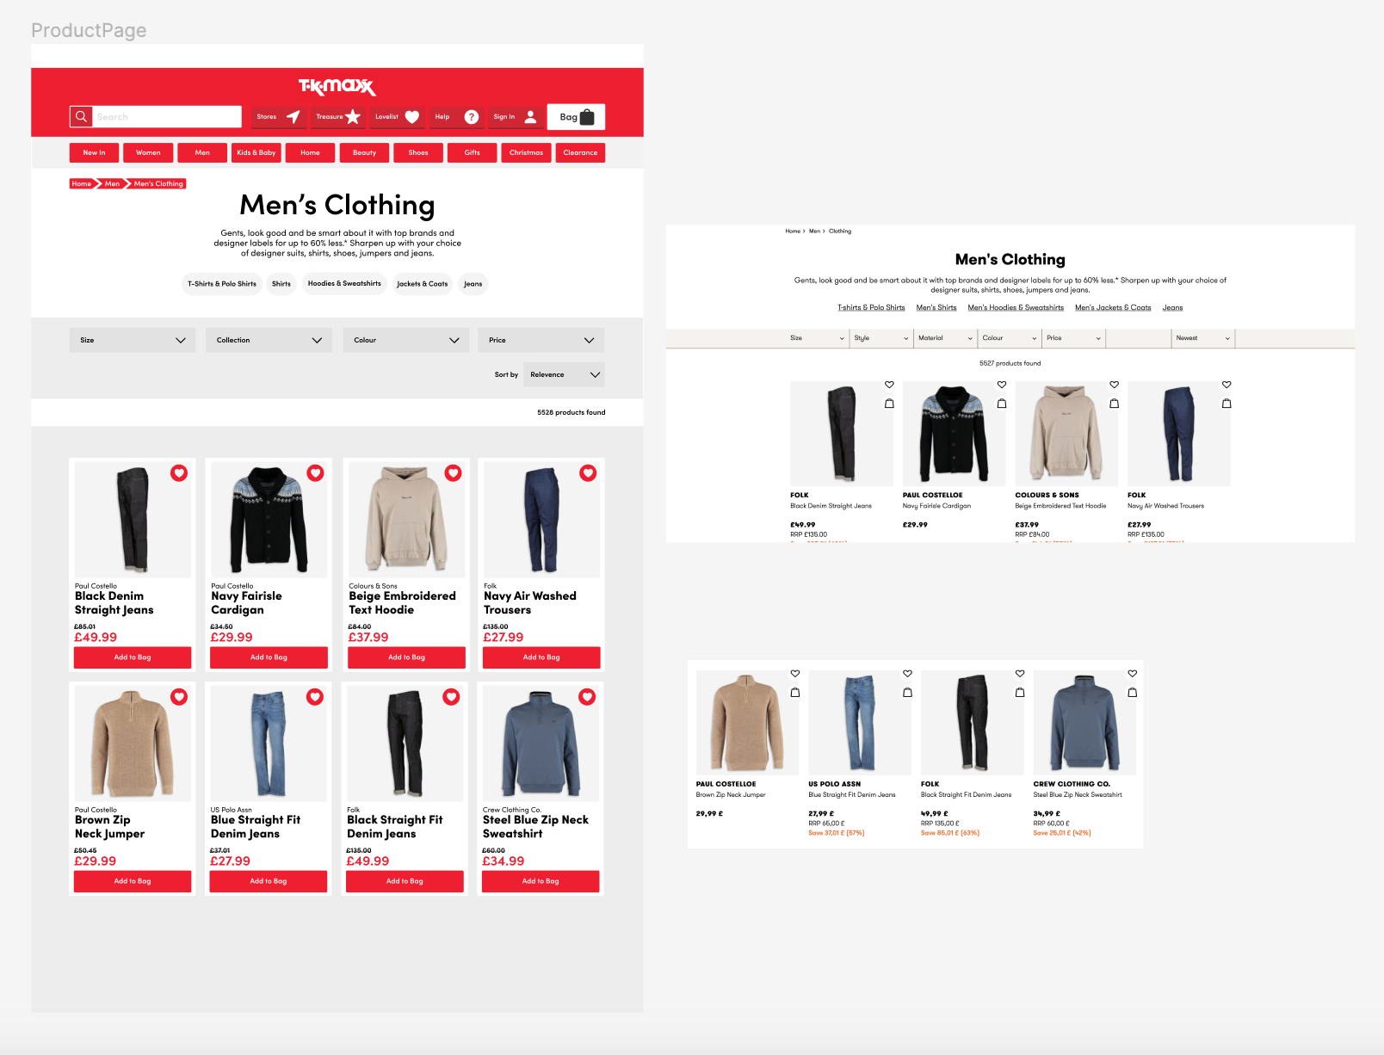Viewport: 1384px width, 1055px height.
Task: Toggle heart on Navy Fairisle Cardigan card
Action: pos(316,472)
